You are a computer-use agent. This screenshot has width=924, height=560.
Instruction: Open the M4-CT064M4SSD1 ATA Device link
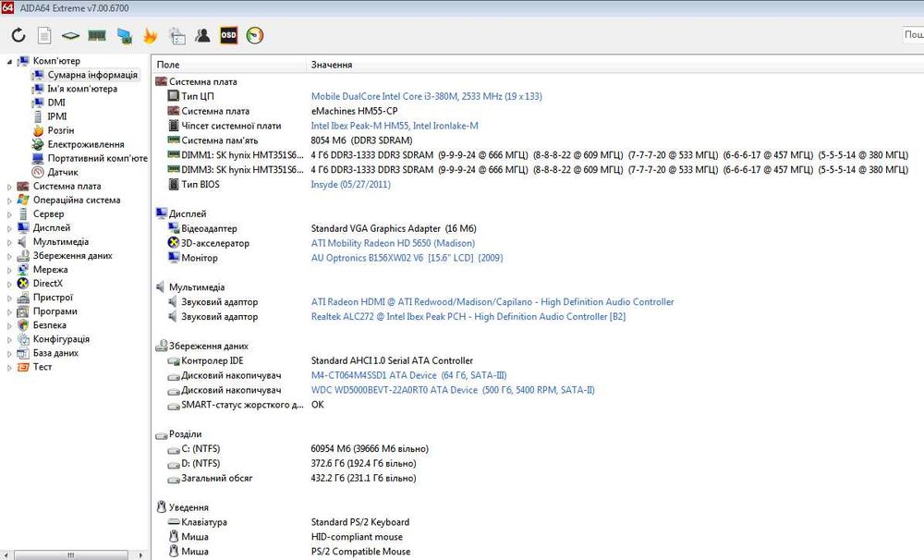click(x=408, y=375)
